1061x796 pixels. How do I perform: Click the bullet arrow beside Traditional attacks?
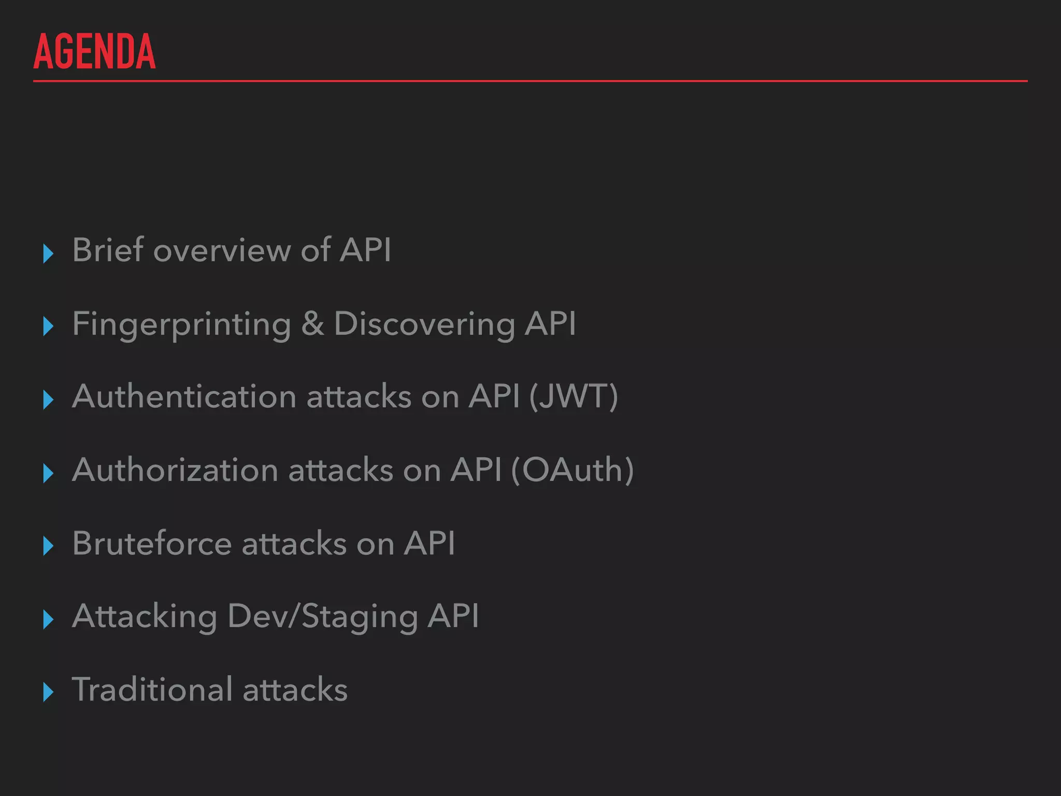pos(48,692)
